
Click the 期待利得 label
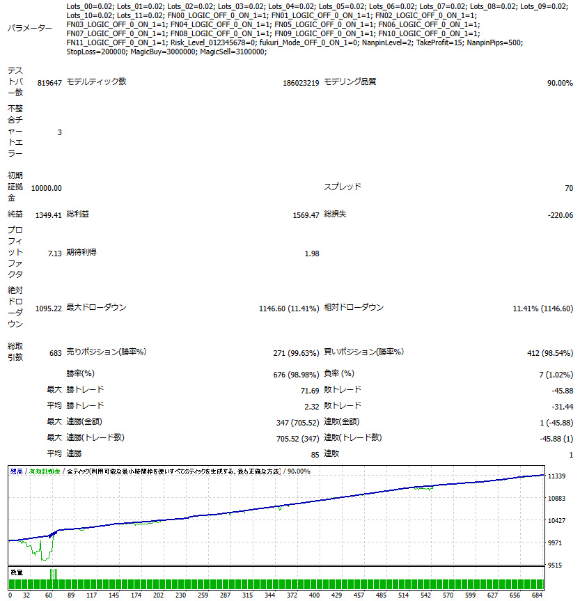pos(81,252)
